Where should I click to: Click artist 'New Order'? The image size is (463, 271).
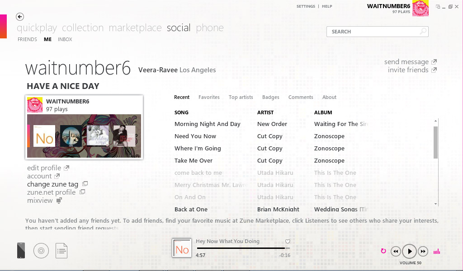(x=272, y=124)
